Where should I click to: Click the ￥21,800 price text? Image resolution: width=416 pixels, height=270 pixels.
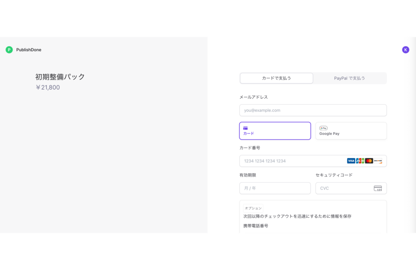(x=48, y=87)
